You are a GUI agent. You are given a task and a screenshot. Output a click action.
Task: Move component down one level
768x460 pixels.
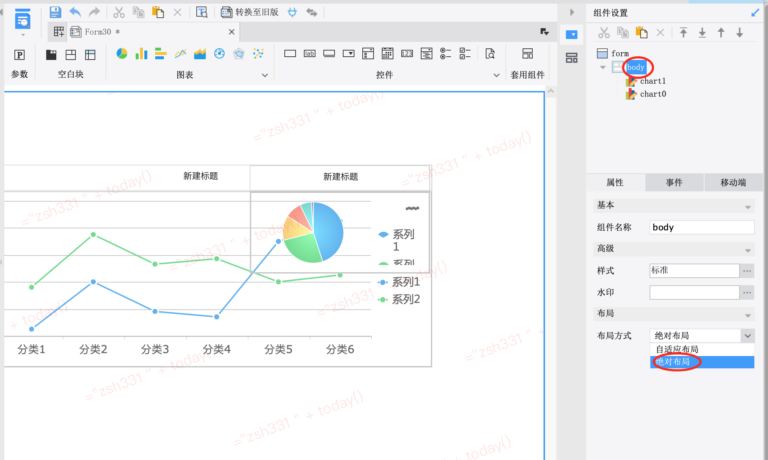coord(740,33)
